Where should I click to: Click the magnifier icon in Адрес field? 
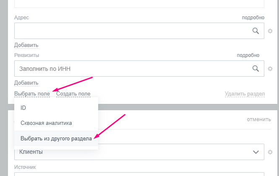pos(256,31)
